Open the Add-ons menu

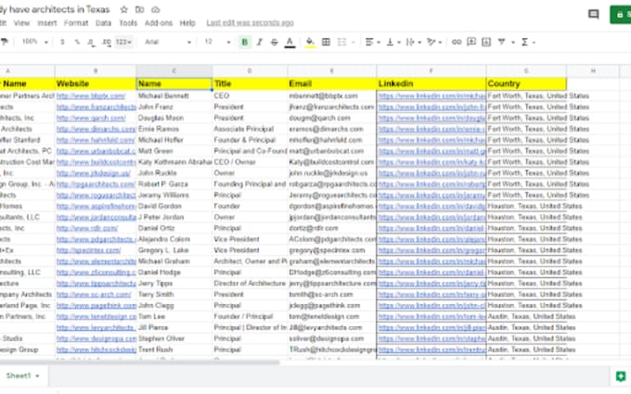point(159,23)
